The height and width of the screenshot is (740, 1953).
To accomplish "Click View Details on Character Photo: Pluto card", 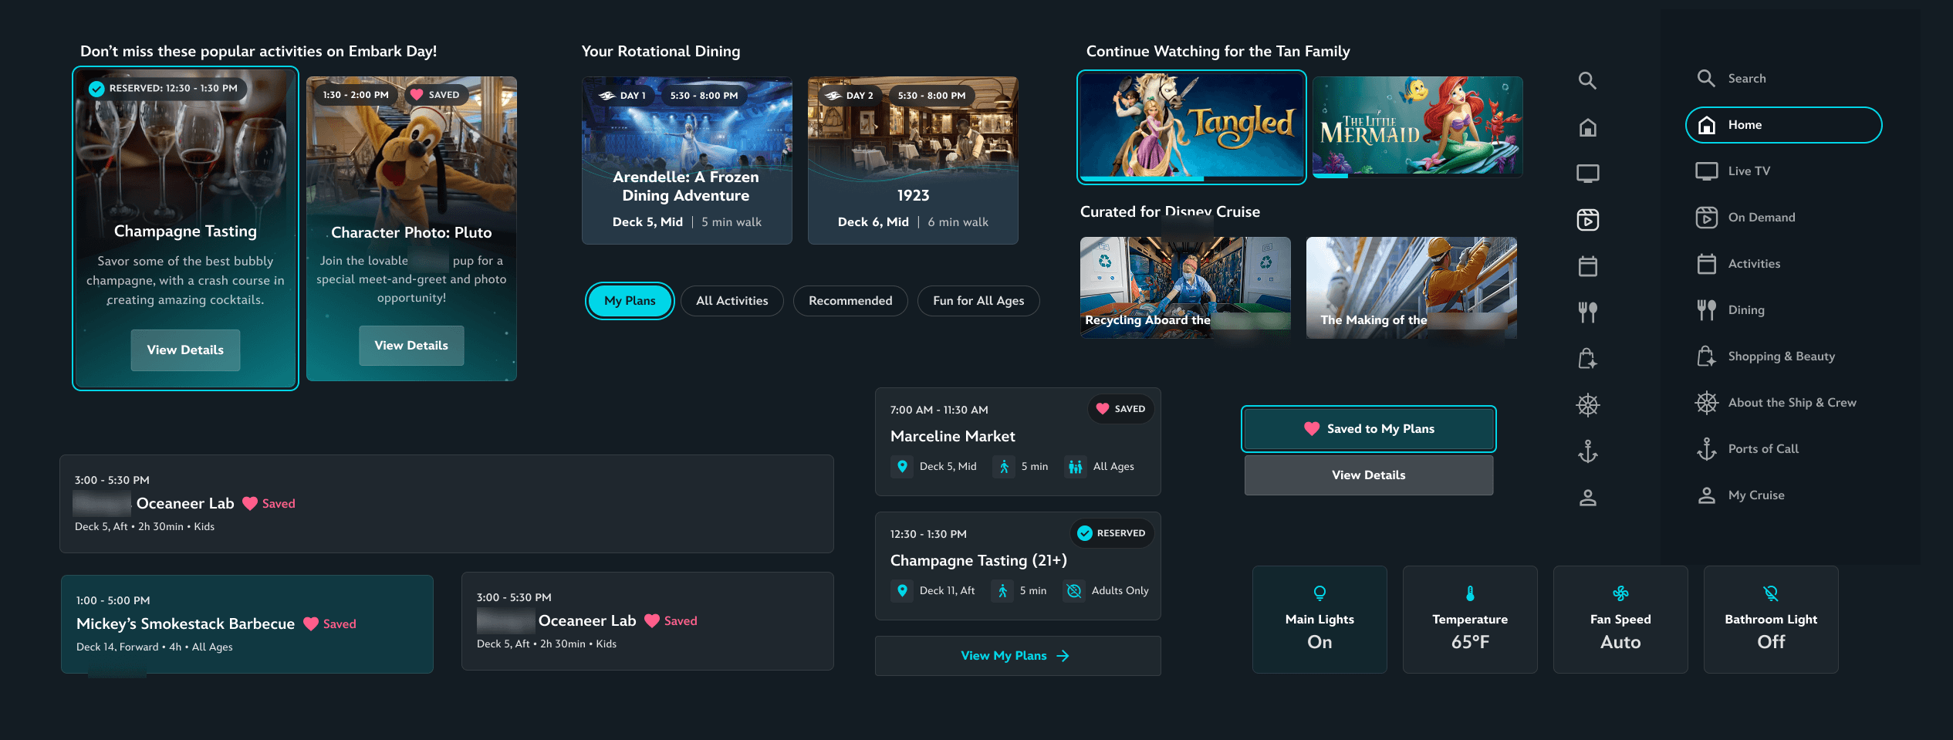I will 411,346.
